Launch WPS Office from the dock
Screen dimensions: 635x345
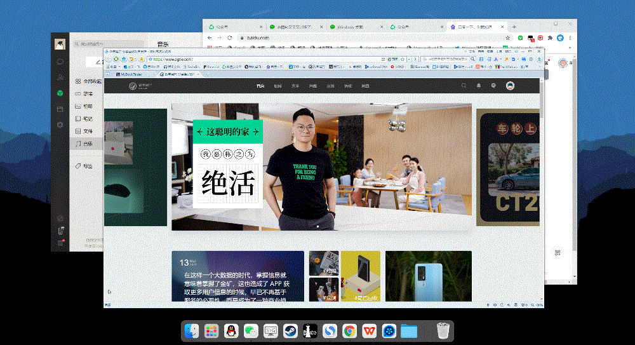coord(370,331)
